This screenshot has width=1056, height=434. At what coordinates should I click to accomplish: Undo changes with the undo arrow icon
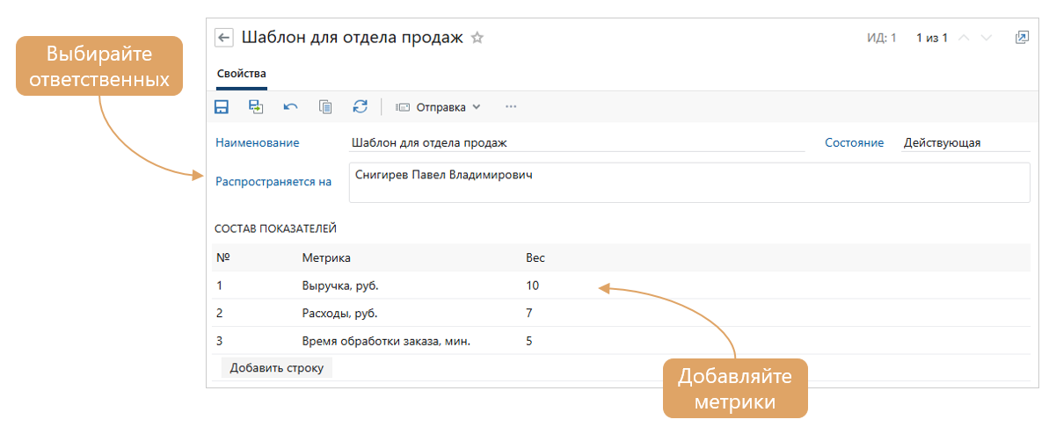[x=290, y=106]
